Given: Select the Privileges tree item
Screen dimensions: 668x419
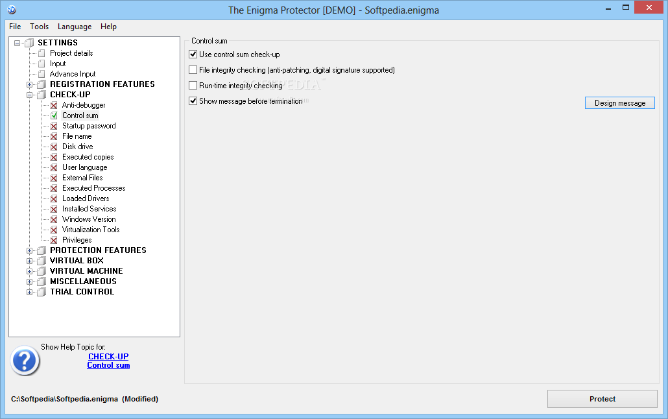Looking at the screenshot, I should pyautogui.click(x=77, y=240).
